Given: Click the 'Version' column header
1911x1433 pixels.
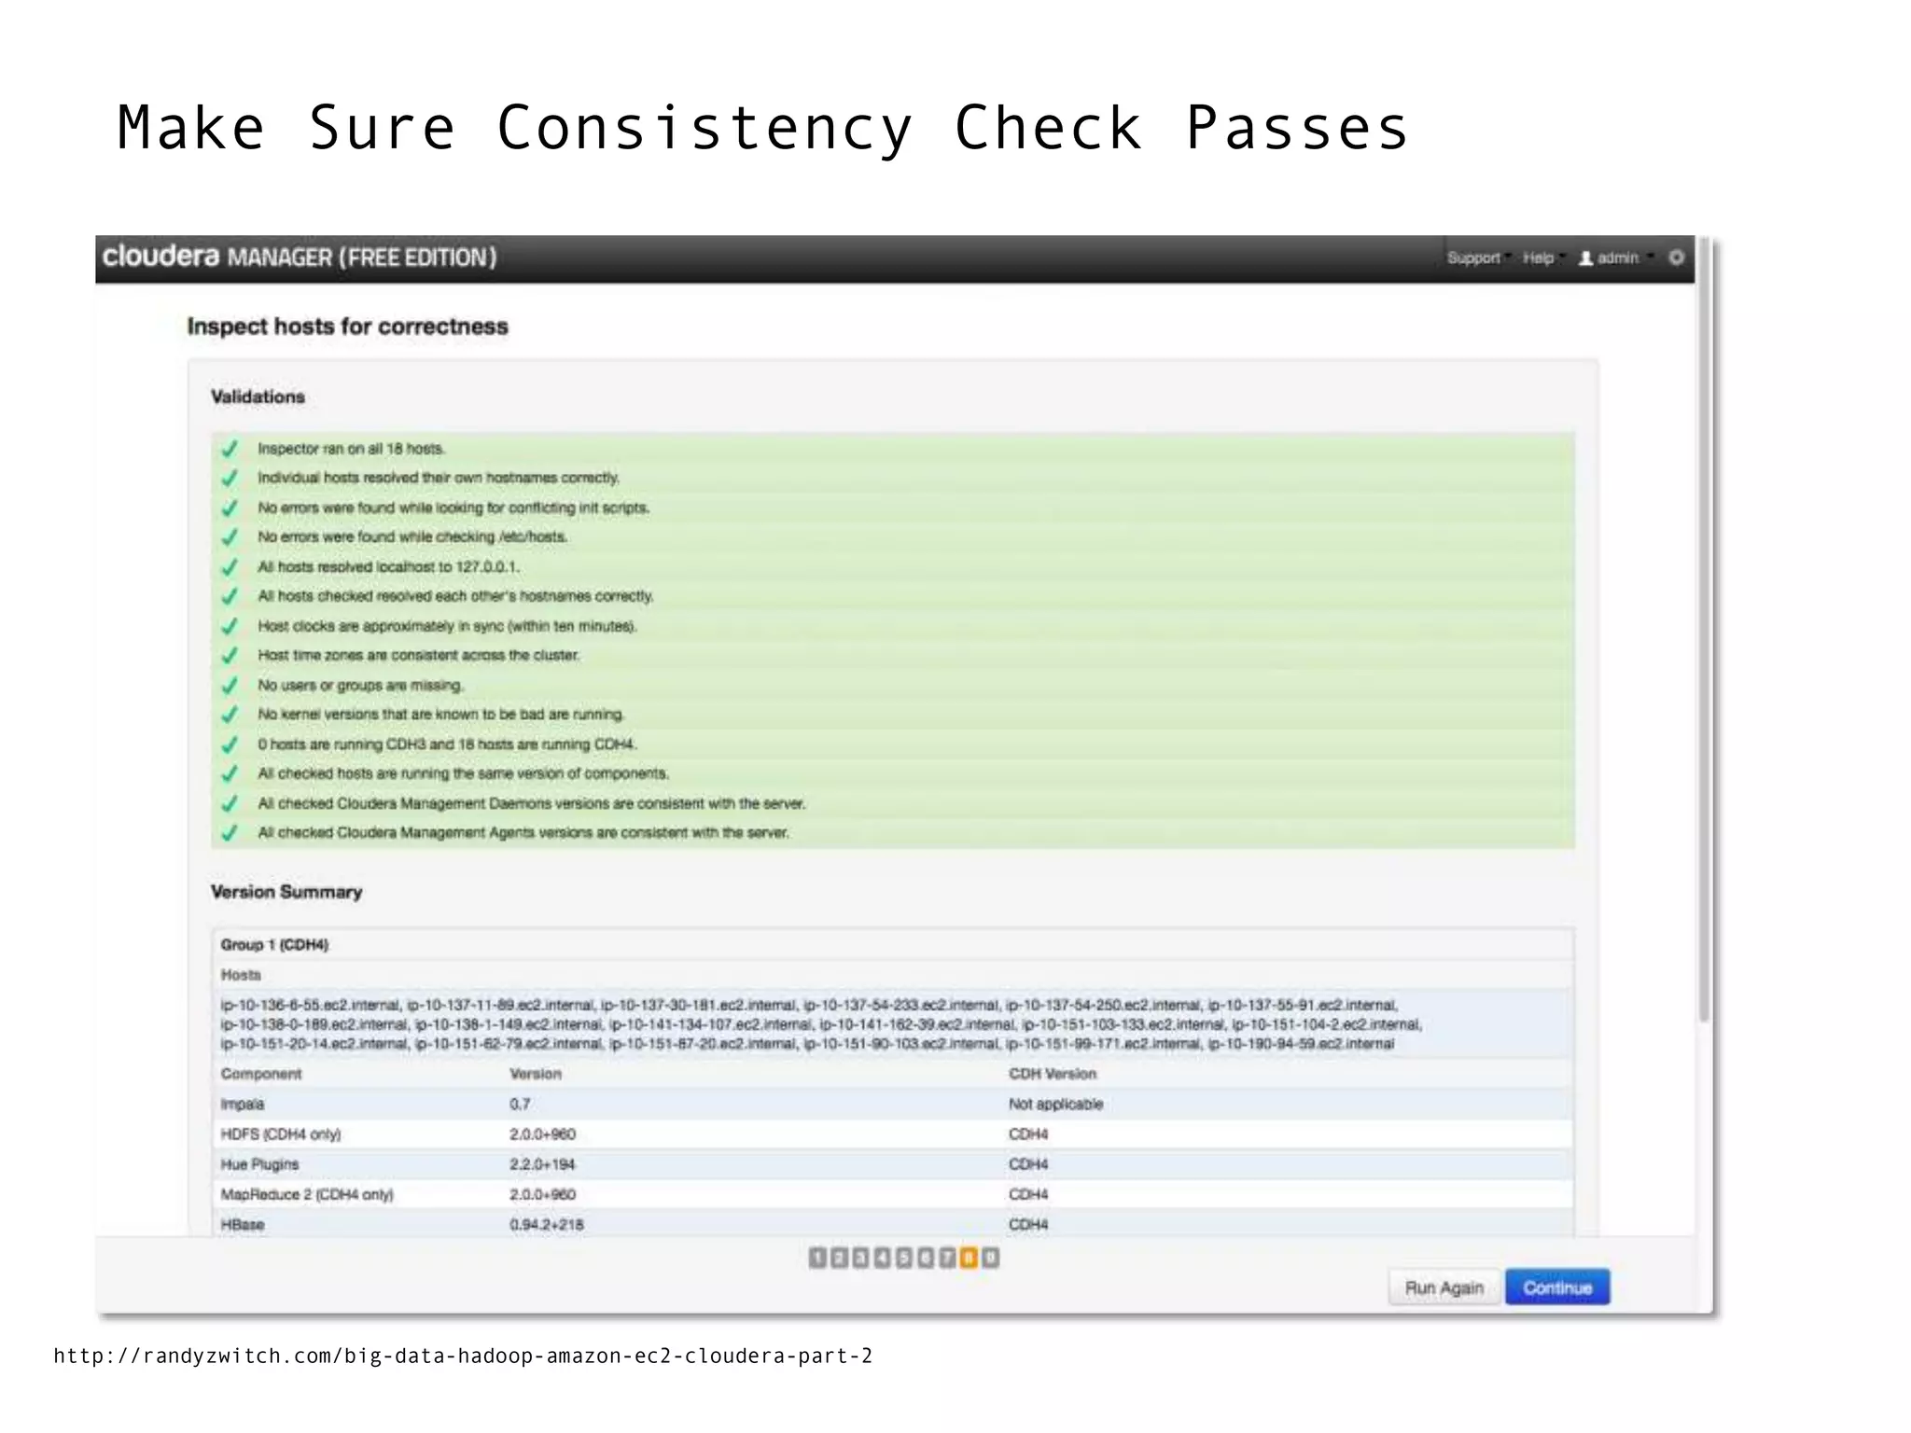Looking at the screenshot, I should [x=536, y=1074].
